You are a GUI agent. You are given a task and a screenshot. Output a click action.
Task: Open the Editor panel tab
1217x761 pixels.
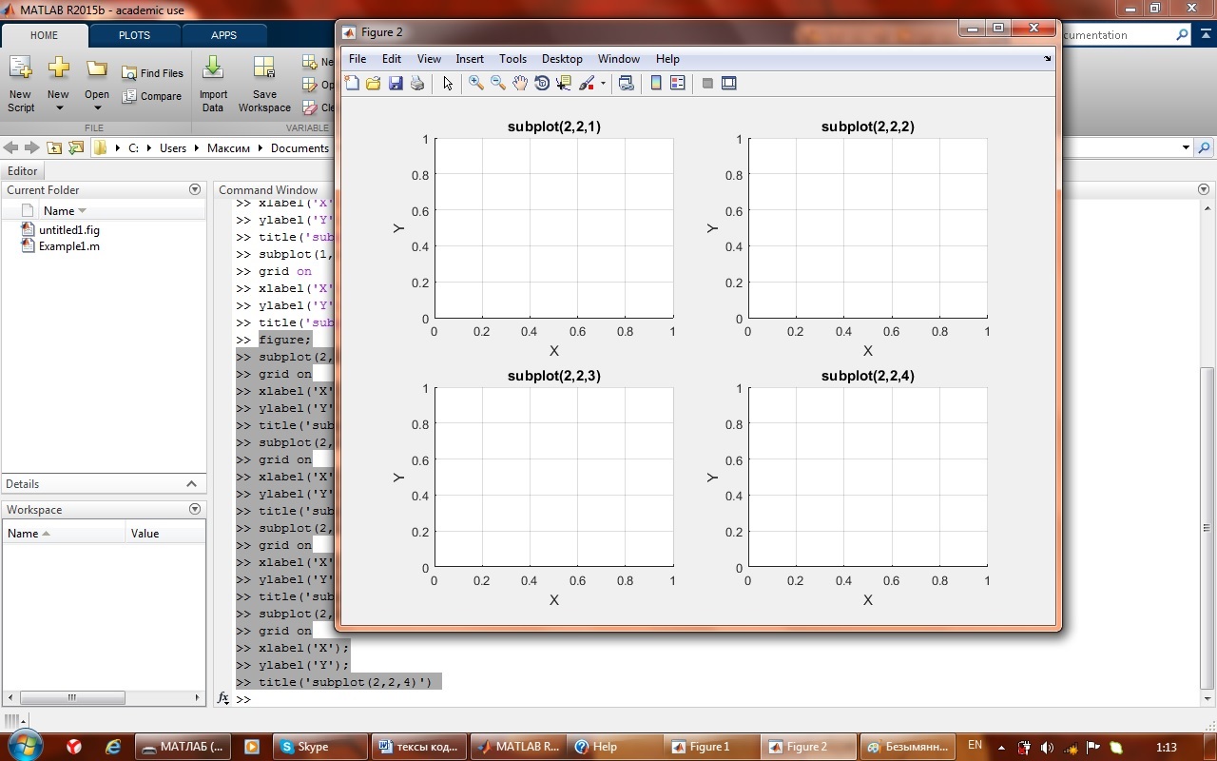[22, 171]
